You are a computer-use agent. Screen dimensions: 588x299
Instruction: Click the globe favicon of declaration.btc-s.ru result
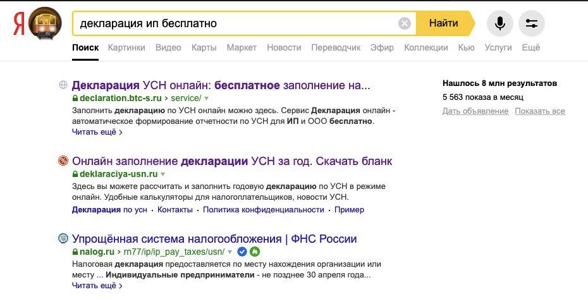(x=63, y=85)
